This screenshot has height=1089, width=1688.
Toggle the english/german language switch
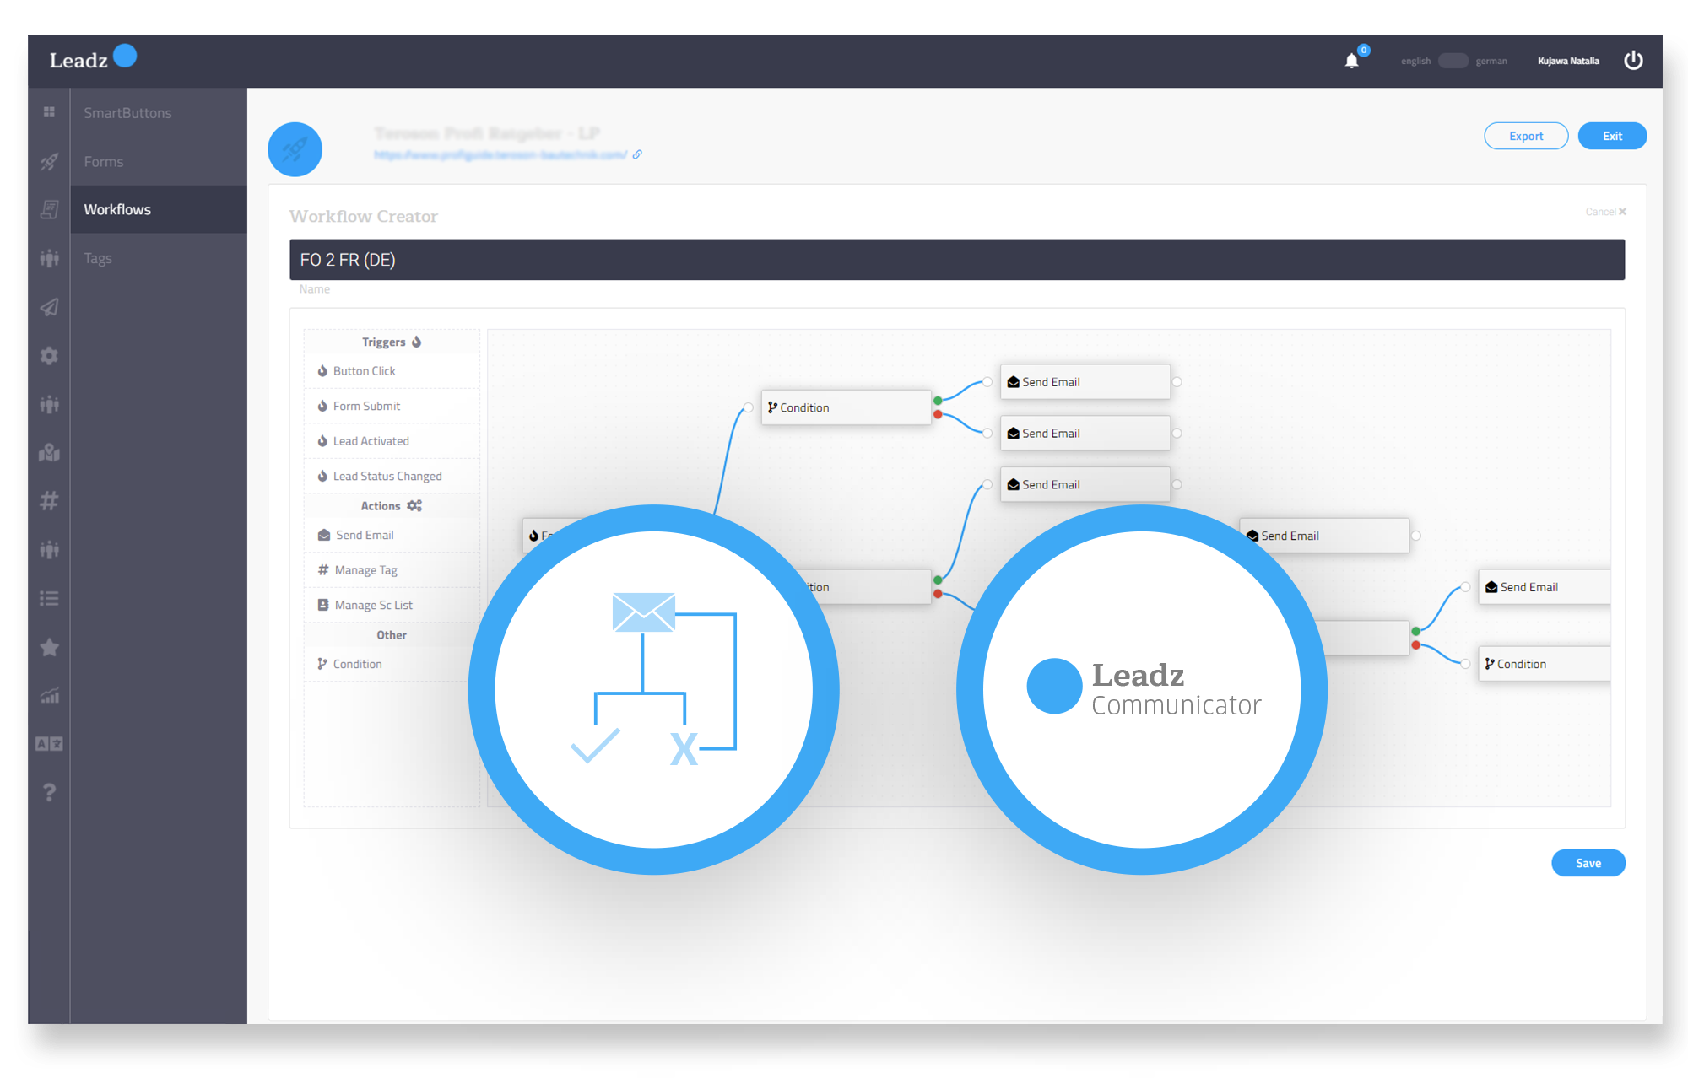[1453, 61]
